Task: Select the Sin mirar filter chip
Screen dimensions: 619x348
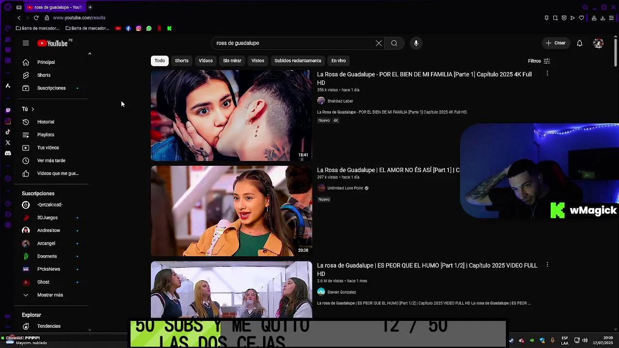Action: click(x=232, y=61)
